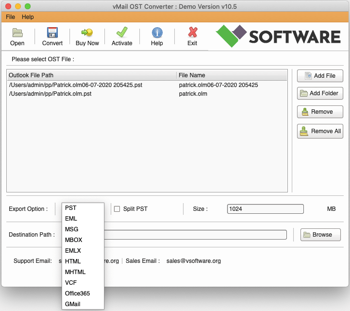Image resolution: width=350 pixels, height=311 pixels.
Task: Click Remove All button
Action: click(x=320, y=131)
